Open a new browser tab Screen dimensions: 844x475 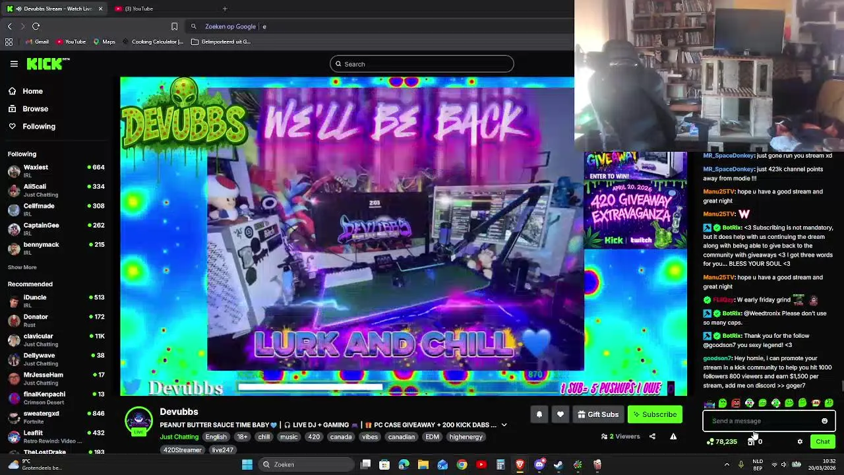point(224,9)
